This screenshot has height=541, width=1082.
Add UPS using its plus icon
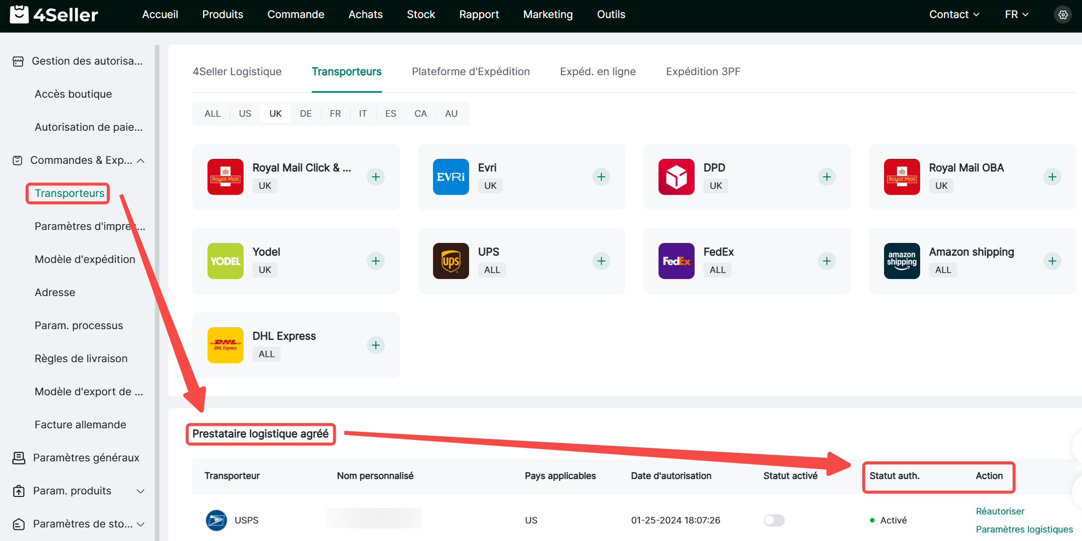(601, 261)
